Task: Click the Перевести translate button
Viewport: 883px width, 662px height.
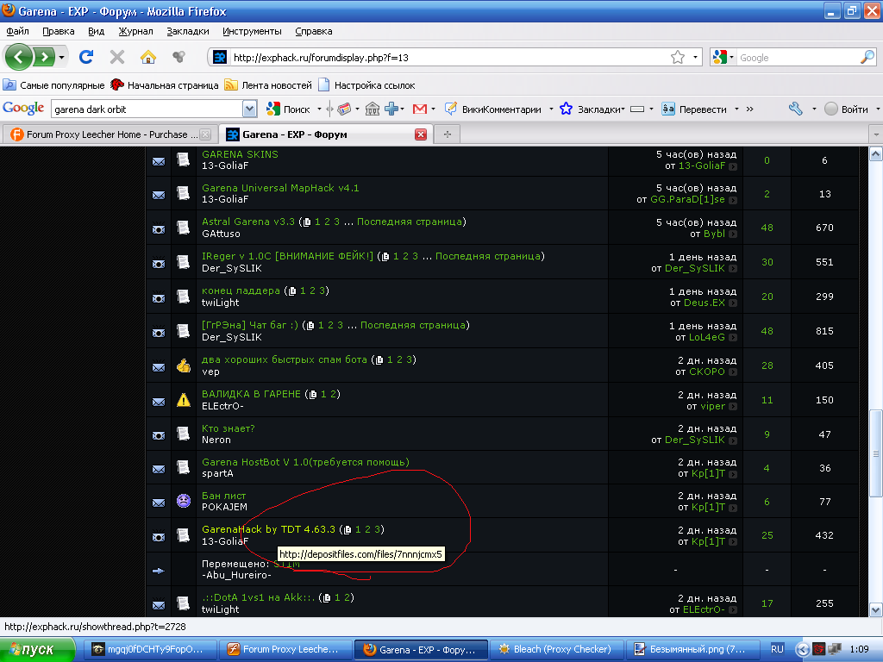Action: [x=694, y=109]
